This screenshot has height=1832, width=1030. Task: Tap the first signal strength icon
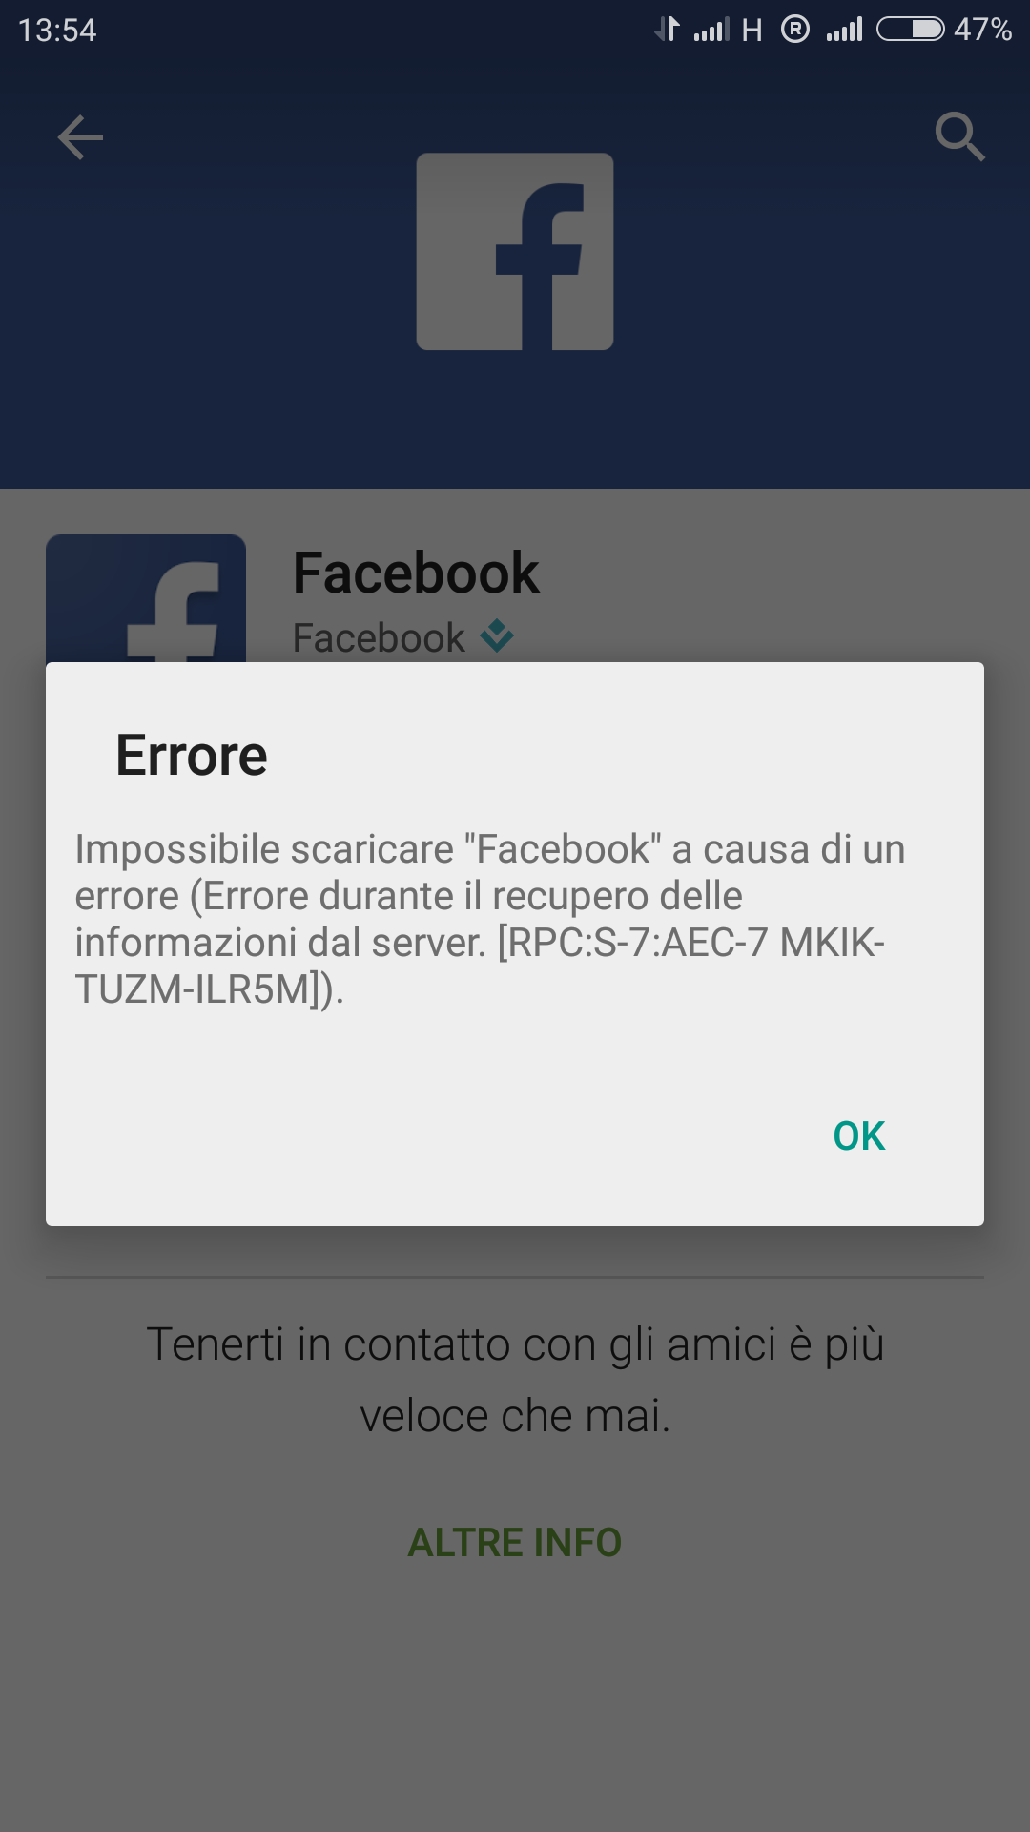[711, 30]
